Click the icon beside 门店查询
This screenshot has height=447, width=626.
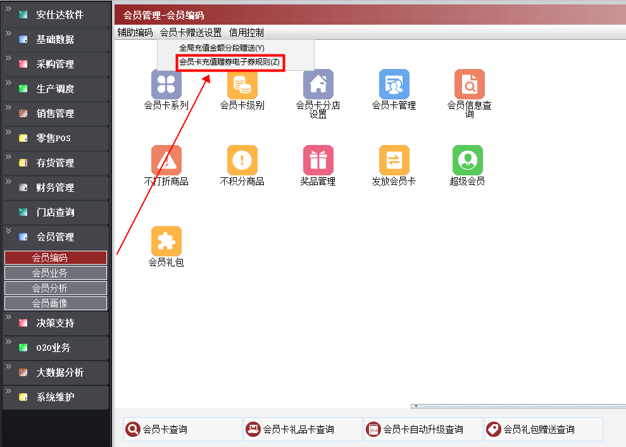pos(23,212)
